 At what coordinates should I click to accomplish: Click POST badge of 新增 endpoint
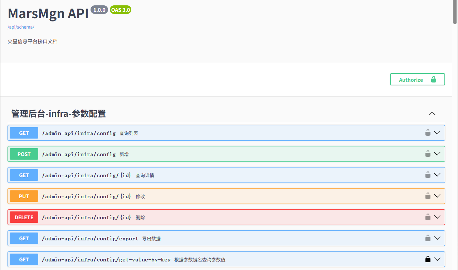(x=24, y=154)
